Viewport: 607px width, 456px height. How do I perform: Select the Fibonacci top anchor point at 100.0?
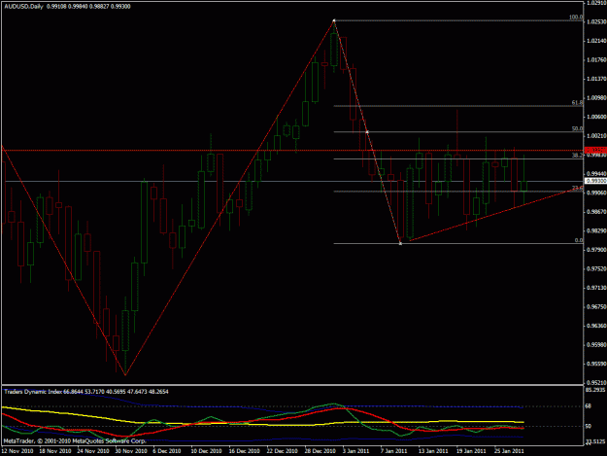[334, 20]
